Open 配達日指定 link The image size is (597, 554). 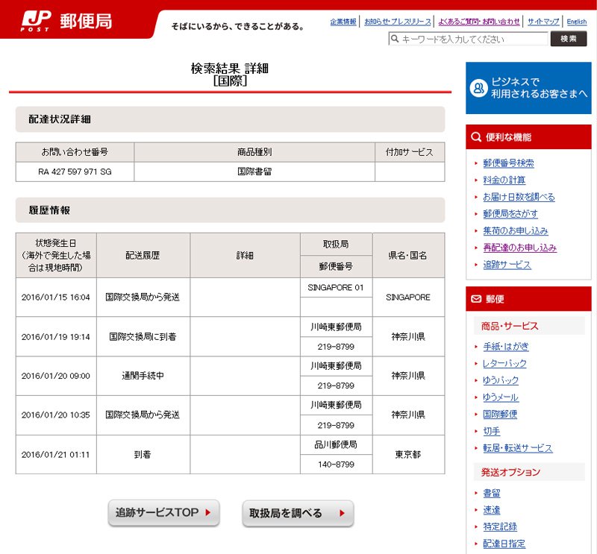click(504, 544)
